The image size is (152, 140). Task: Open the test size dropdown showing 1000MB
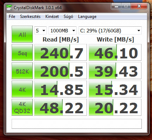pos(63,31)
